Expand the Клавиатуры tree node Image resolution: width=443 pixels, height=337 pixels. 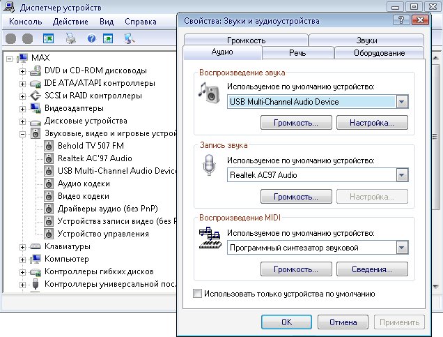tap(23, 246)
